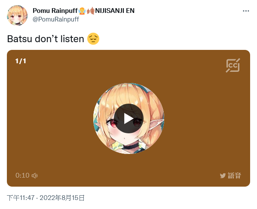Toggle closed captions off icon
The height and width of the screenshot is (209, 257).
(x=233, y=65)
